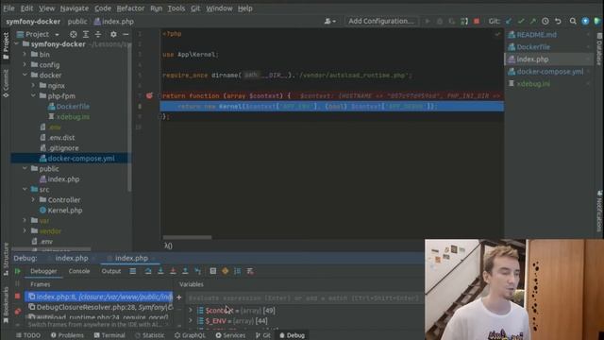The height and width of the screenshot is (340, 604).
Task: Pause the debug session
Action: (x=17, y=284)
